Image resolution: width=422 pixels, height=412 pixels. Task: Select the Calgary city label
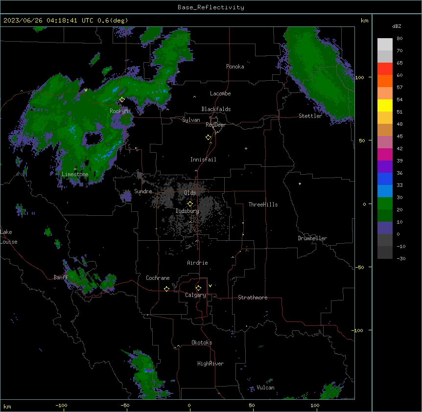click(x=195, y=295)
